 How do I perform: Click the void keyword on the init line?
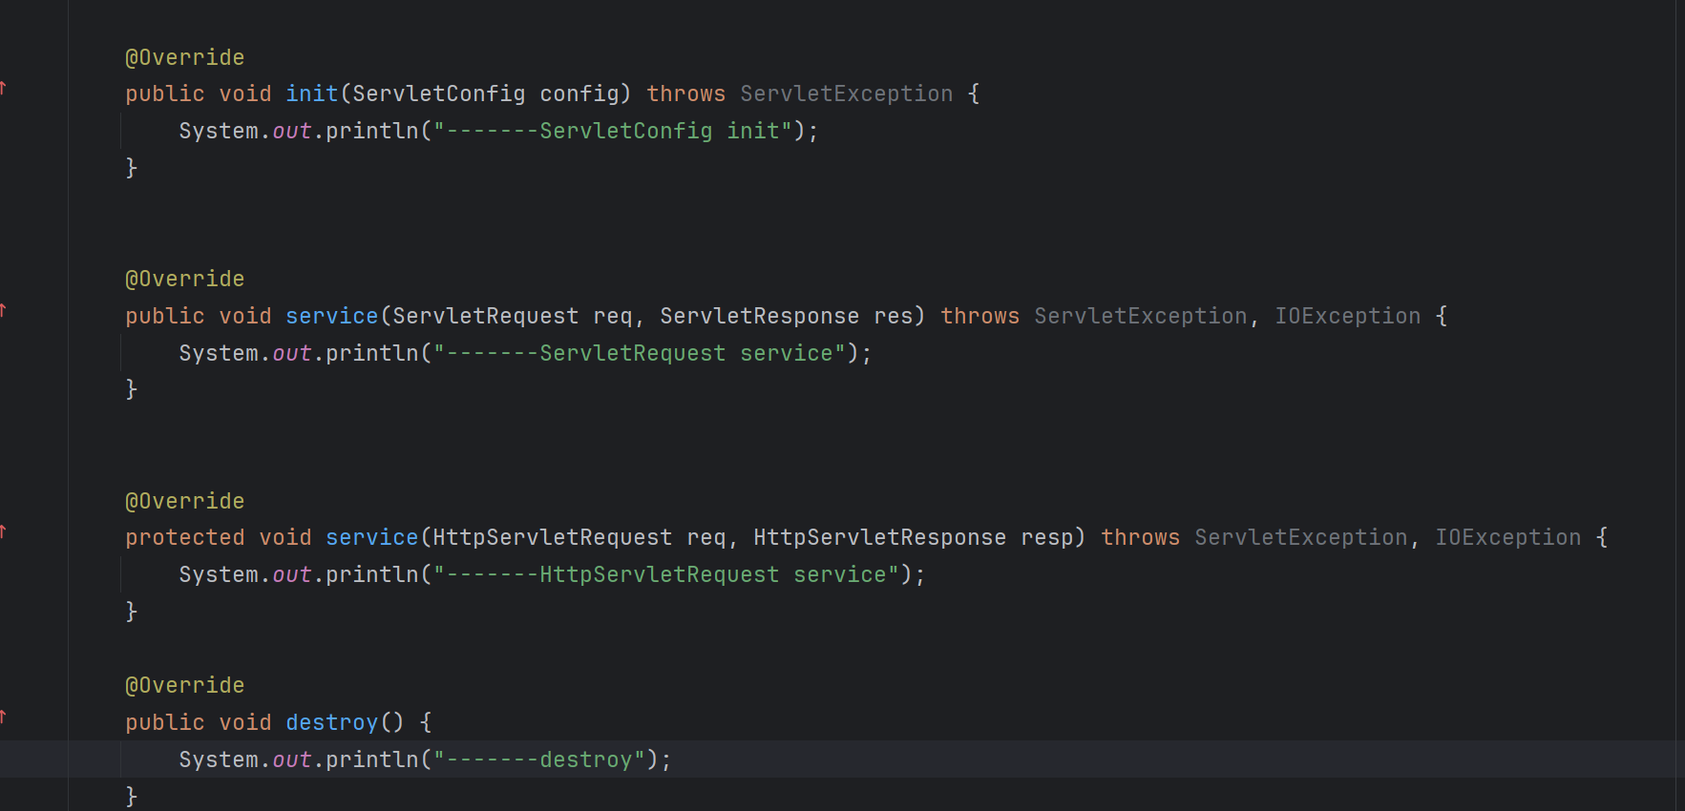click(245, 94)
